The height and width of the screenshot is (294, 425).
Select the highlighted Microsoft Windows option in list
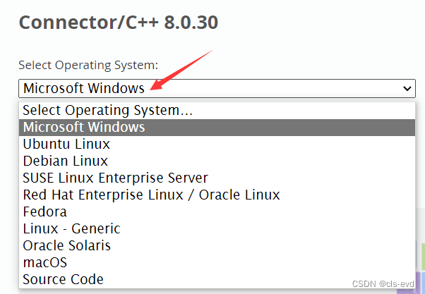(84, 127)
